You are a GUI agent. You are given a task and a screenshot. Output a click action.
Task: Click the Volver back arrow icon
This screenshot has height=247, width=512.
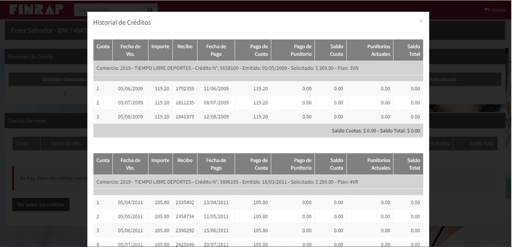[x=487, y=10]
